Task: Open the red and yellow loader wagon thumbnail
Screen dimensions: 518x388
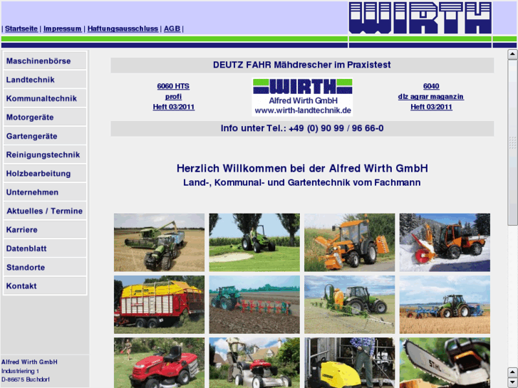Action: coord(159,305)
